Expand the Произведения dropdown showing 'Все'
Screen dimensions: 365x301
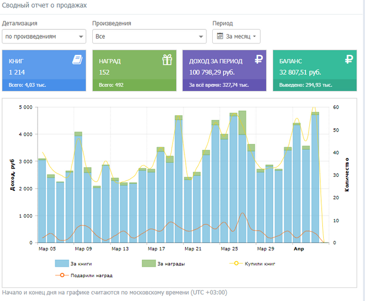tap(149, 37)
